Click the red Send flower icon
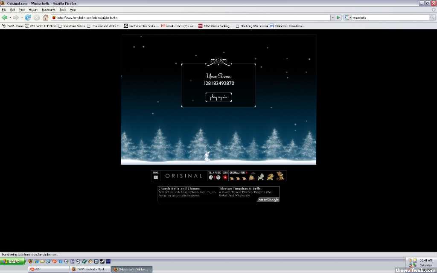The height and width of the screenshot is (273, 437). (x=225, y=177)
